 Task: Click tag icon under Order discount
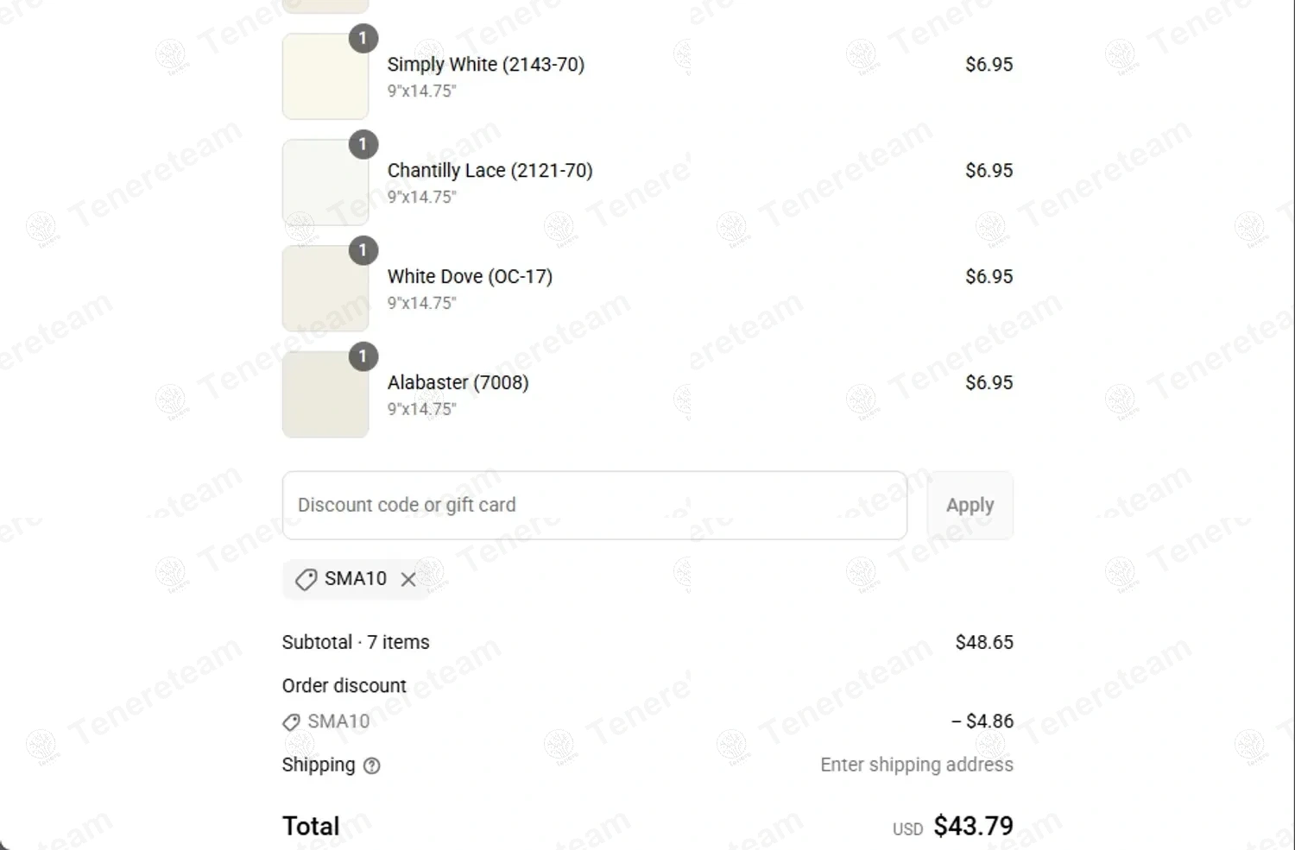[292, 721]
